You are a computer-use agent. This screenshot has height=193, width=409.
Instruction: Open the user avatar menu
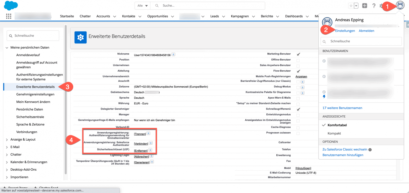coord(400,5)
